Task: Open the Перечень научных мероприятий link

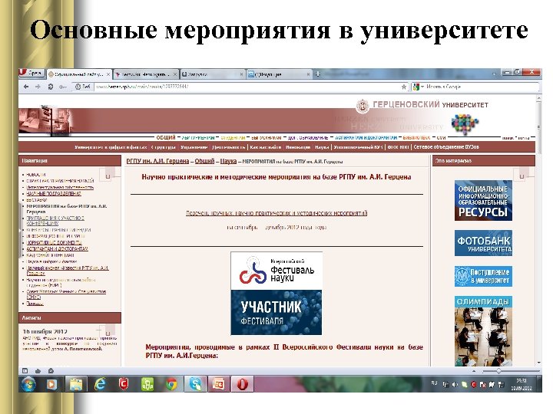Action: 276,213
